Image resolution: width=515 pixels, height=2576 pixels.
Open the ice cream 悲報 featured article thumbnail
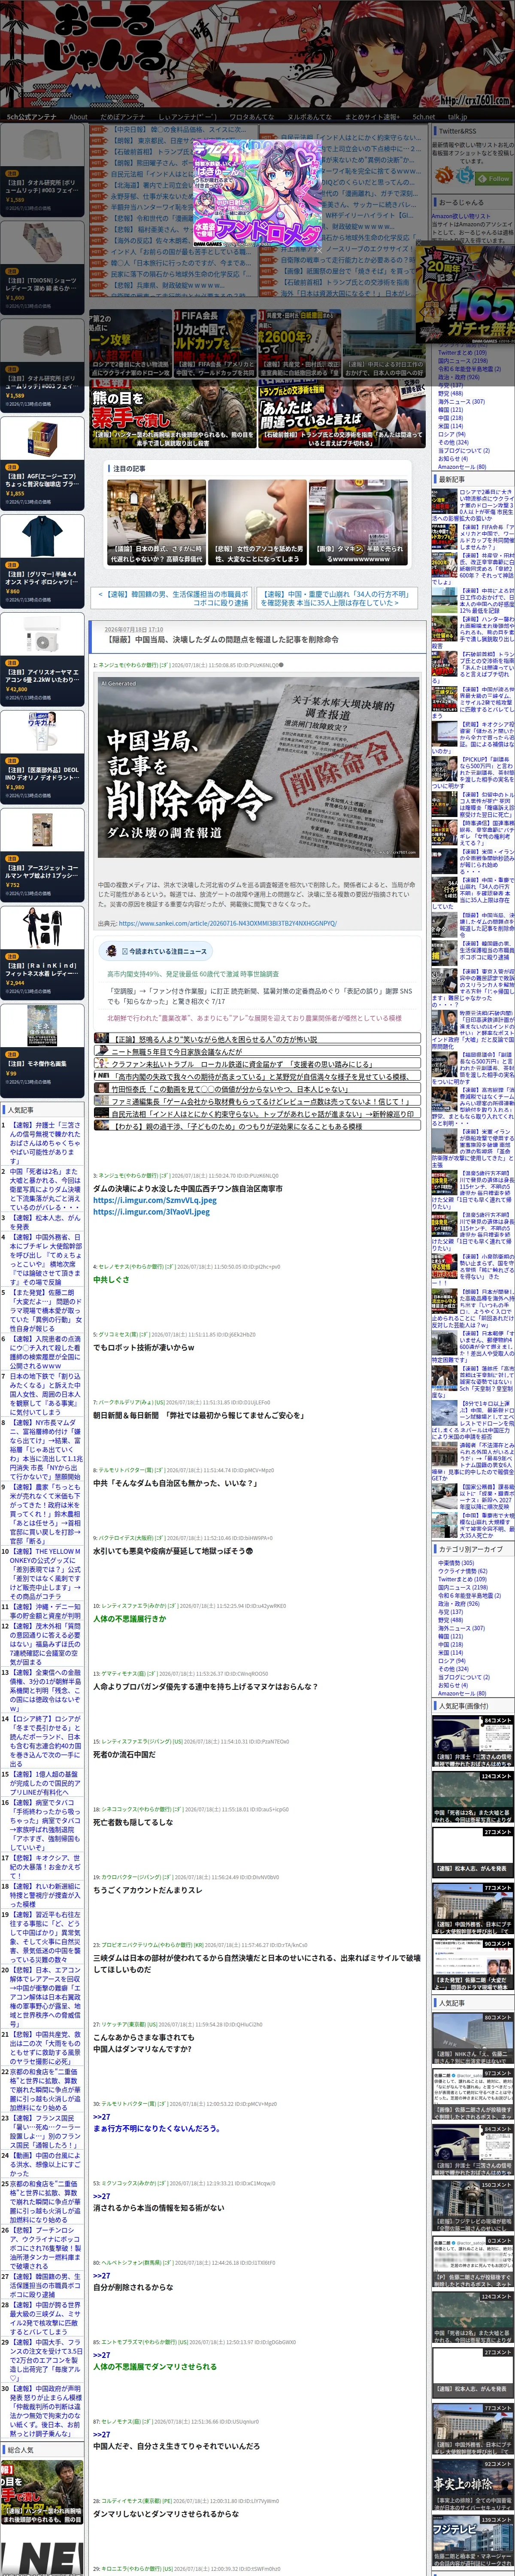click(x=258, y=522)
